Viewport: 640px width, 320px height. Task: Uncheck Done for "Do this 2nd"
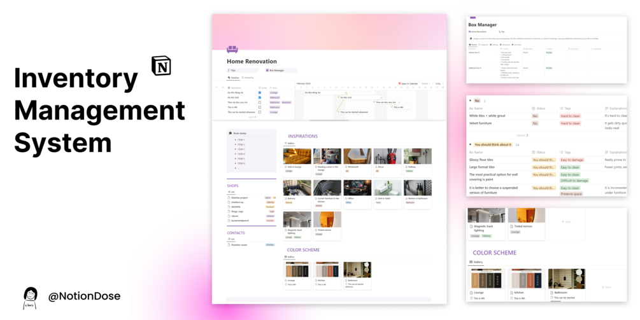click(x=260, y=97)
